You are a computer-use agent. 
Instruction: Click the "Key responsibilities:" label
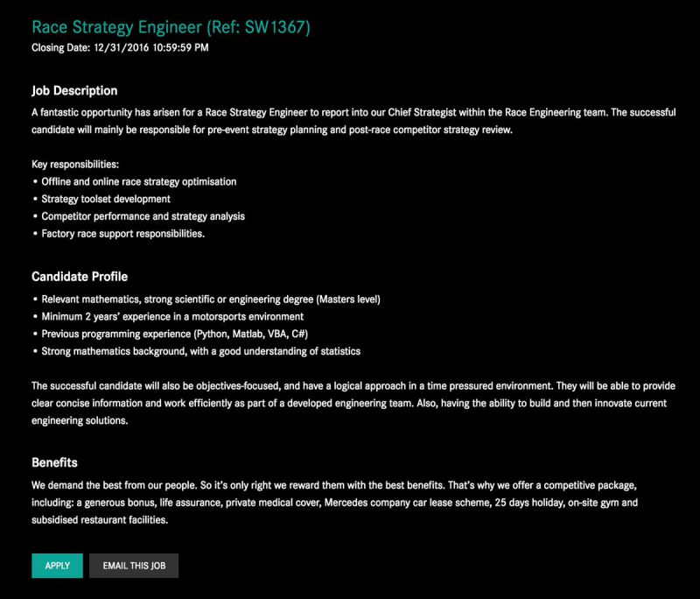click(74, 164)
